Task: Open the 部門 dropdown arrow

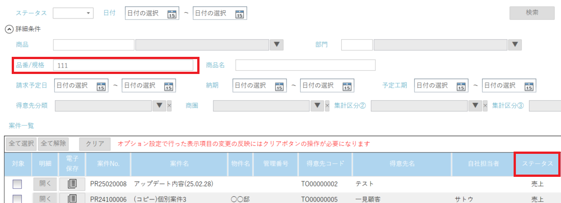Action: coord(515,45)
